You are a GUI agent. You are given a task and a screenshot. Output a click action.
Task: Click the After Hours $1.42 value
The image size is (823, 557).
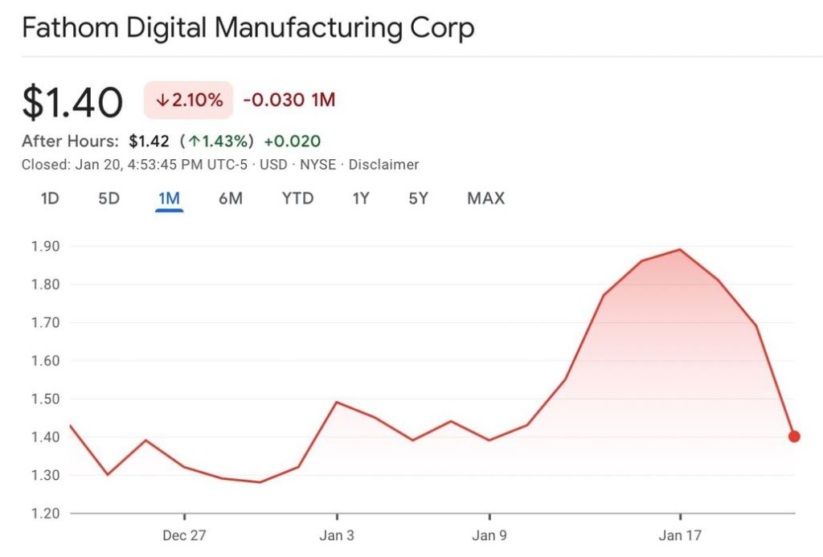(x=149, y=141)
